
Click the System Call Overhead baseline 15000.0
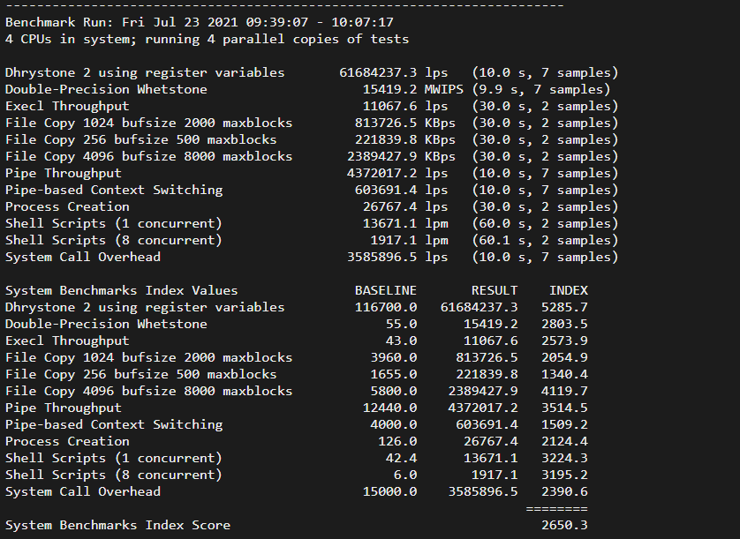click(389, 491)
